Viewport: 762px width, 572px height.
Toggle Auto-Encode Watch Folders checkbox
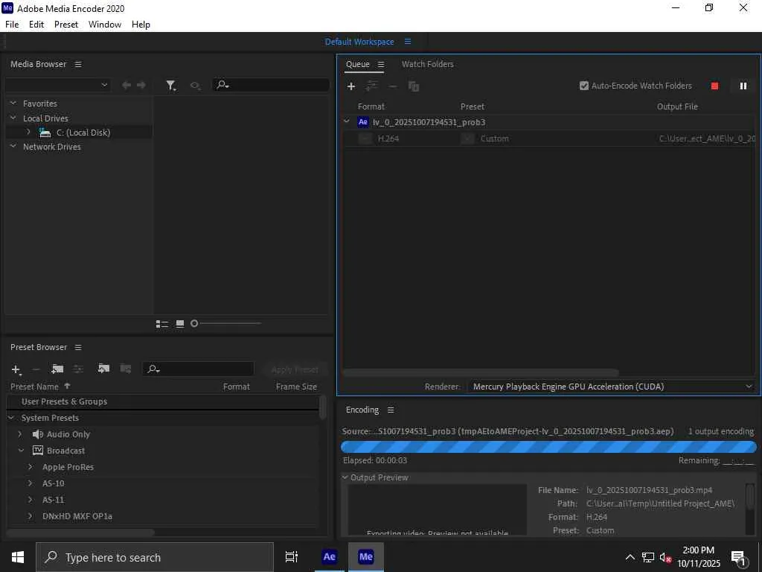[x=584, y=86]
